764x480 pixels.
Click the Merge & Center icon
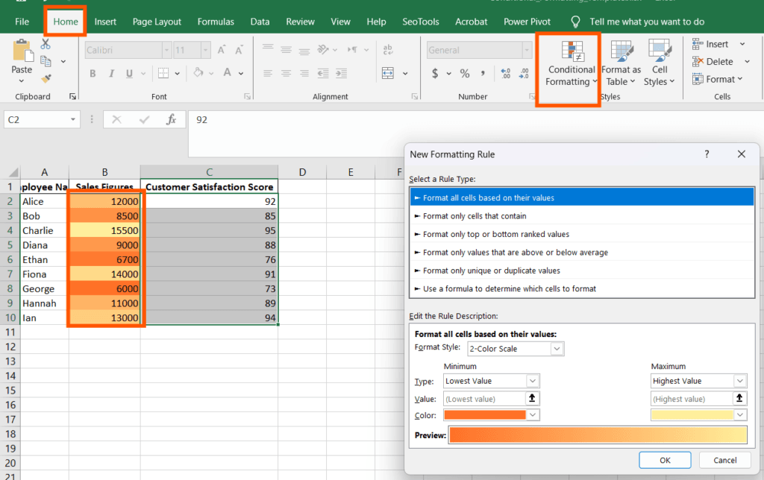[388, 73]
